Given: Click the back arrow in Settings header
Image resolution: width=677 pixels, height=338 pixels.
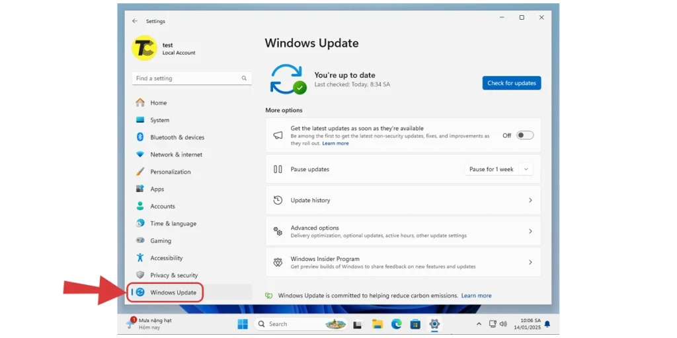Looking at the screenshot, I should point(135,21).
